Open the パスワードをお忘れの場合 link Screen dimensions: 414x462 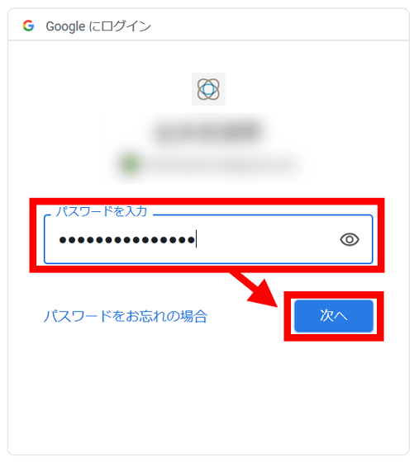[126, 316]
